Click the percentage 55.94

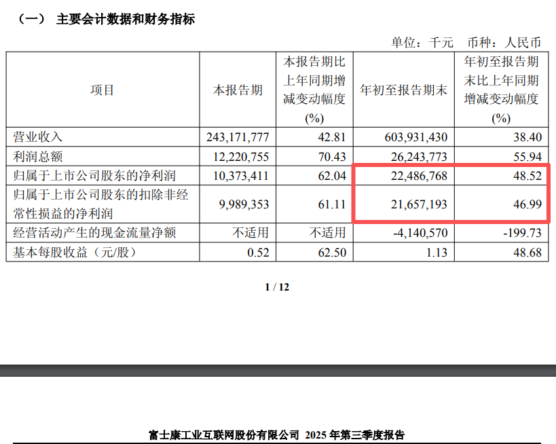[x=527, y=157]
